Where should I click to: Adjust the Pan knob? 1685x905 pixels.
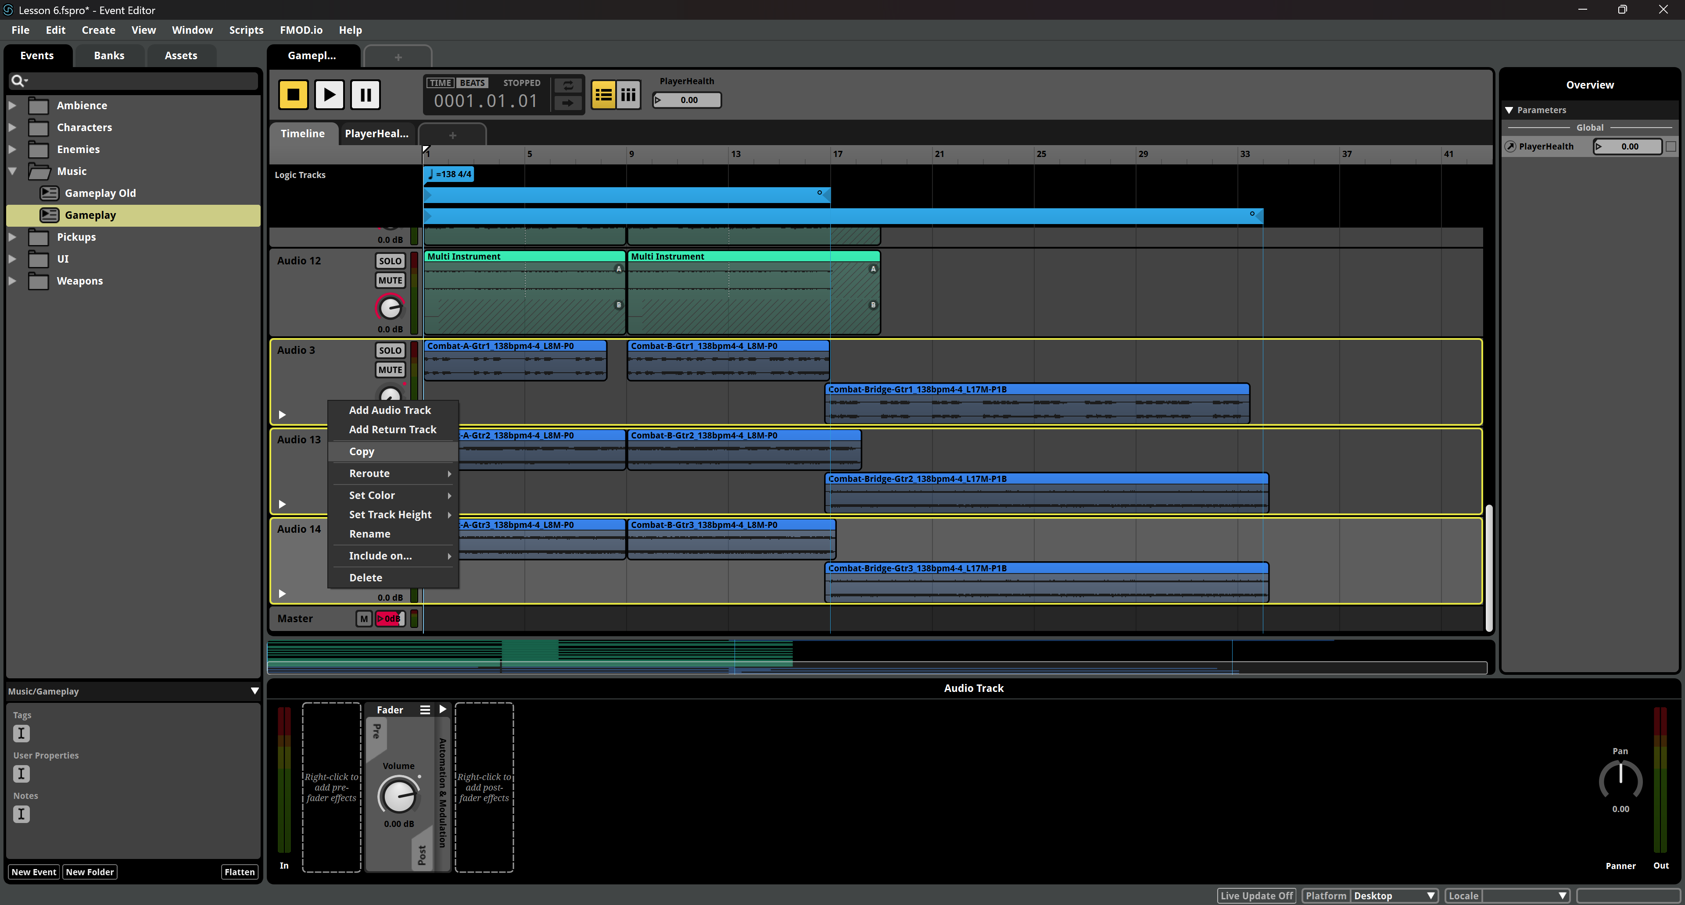(1620, 780)
